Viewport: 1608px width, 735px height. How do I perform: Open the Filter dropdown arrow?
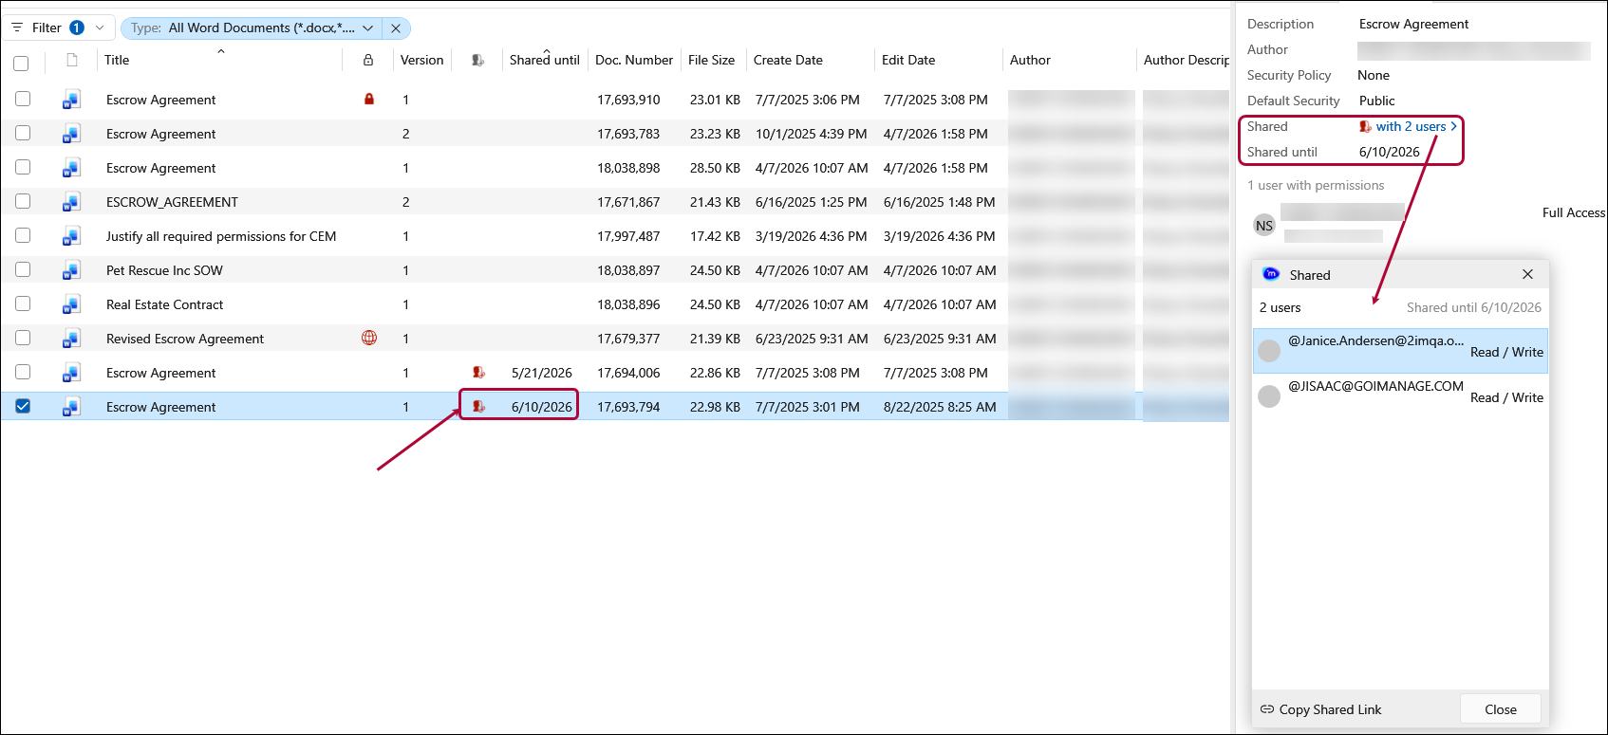(x=100, y=28)
